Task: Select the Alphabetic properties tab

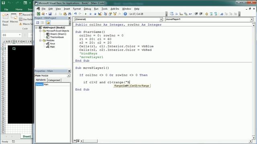Action: [41, 80]
